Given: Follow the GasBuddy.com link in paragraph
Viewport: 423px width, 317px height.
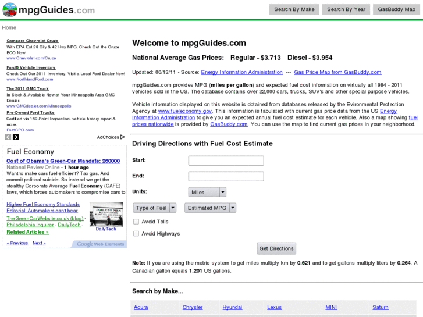Looking at the screenshot, I should (x=229, y=124).
